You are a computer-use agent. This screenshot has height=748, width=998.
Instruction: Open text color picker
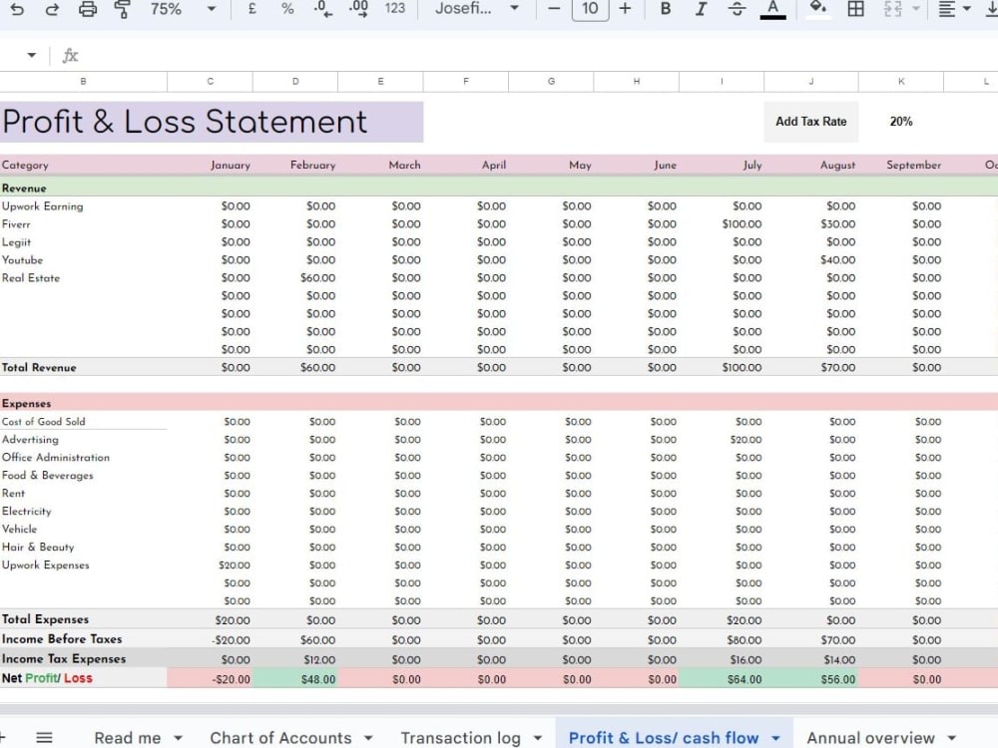772,10
